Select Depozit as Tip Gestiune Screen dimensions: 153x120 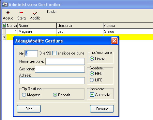pyautogui.click(x=55, y=95)
